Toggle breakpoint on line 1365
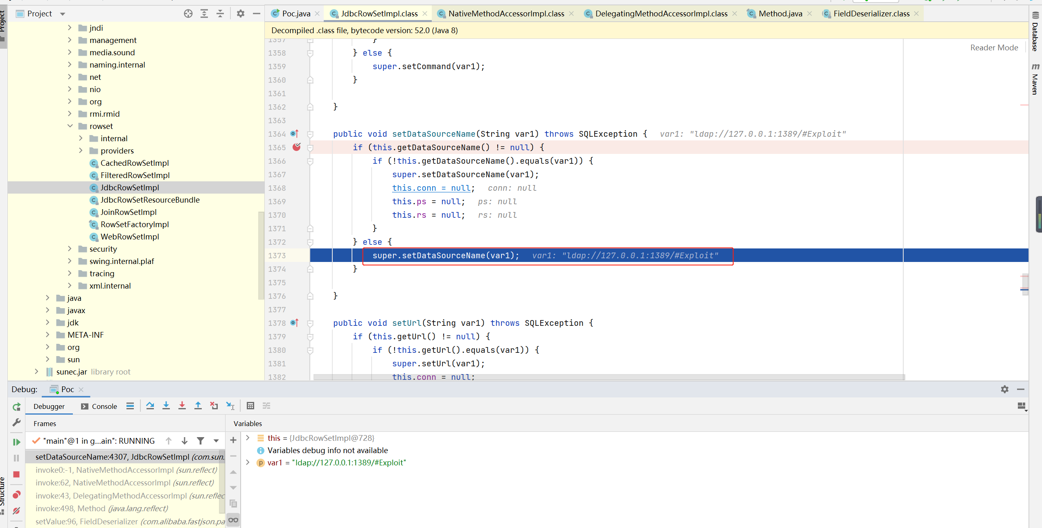 click(297, 147)
